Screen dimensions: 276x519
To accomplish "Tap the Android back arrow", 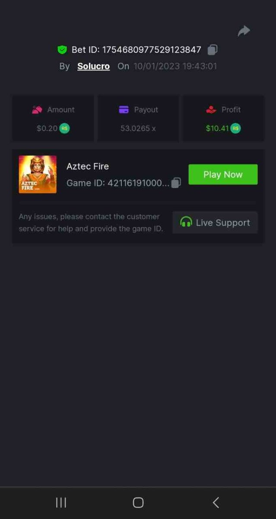I will pos(216,502).
